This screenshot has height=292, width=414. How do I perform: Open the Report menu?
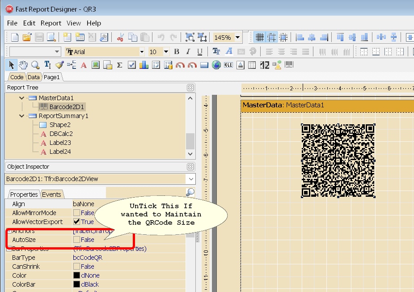coord(51,23)
